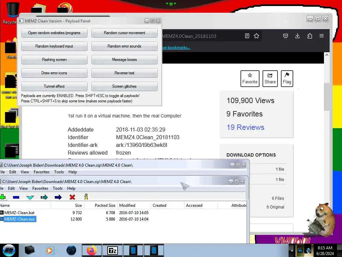Click 6 Files download option

(278, 198)
